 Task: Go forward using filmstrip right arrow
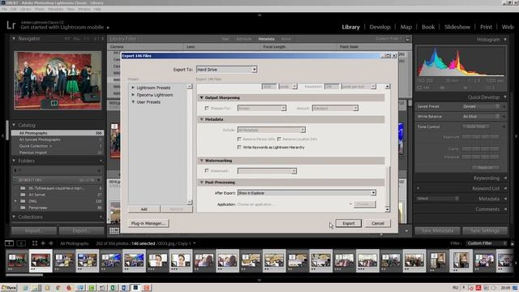(x=51, y=243)
